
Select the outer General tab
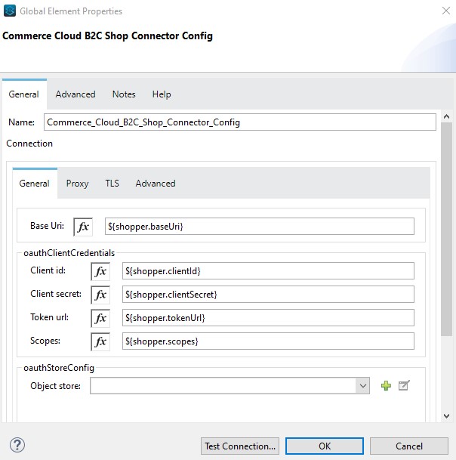point(23,94)
